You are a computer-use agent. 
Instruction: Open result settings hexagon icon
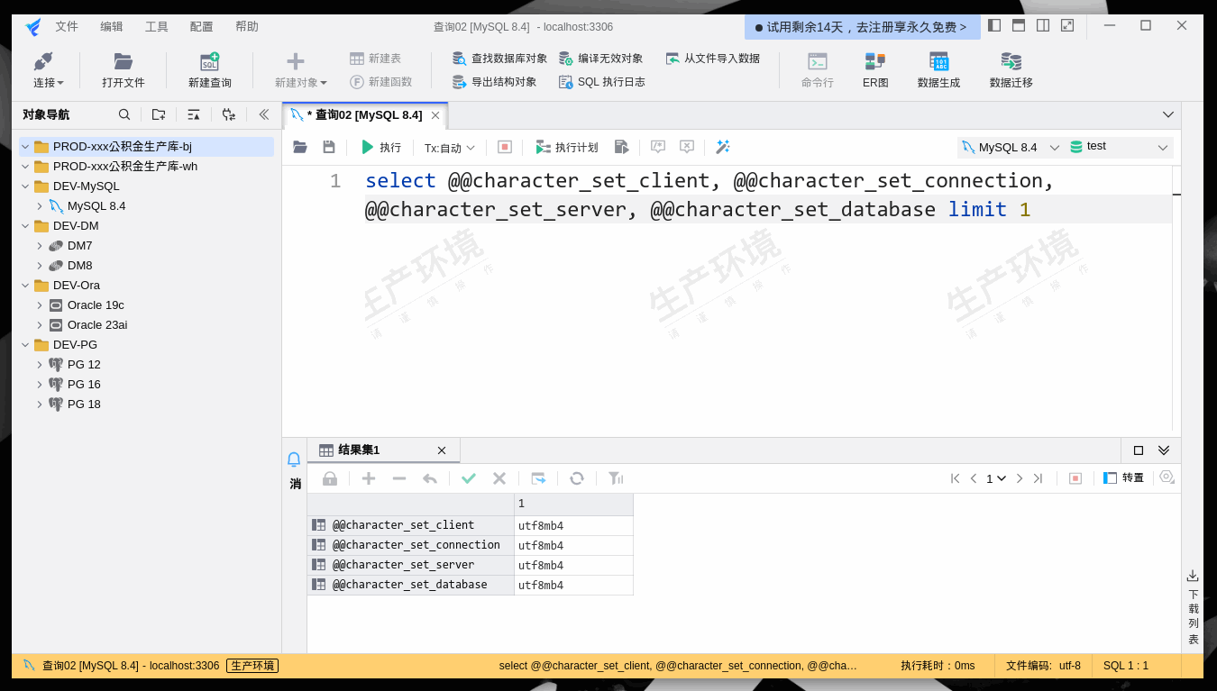pyautogui.click(x=1167, y=477)
